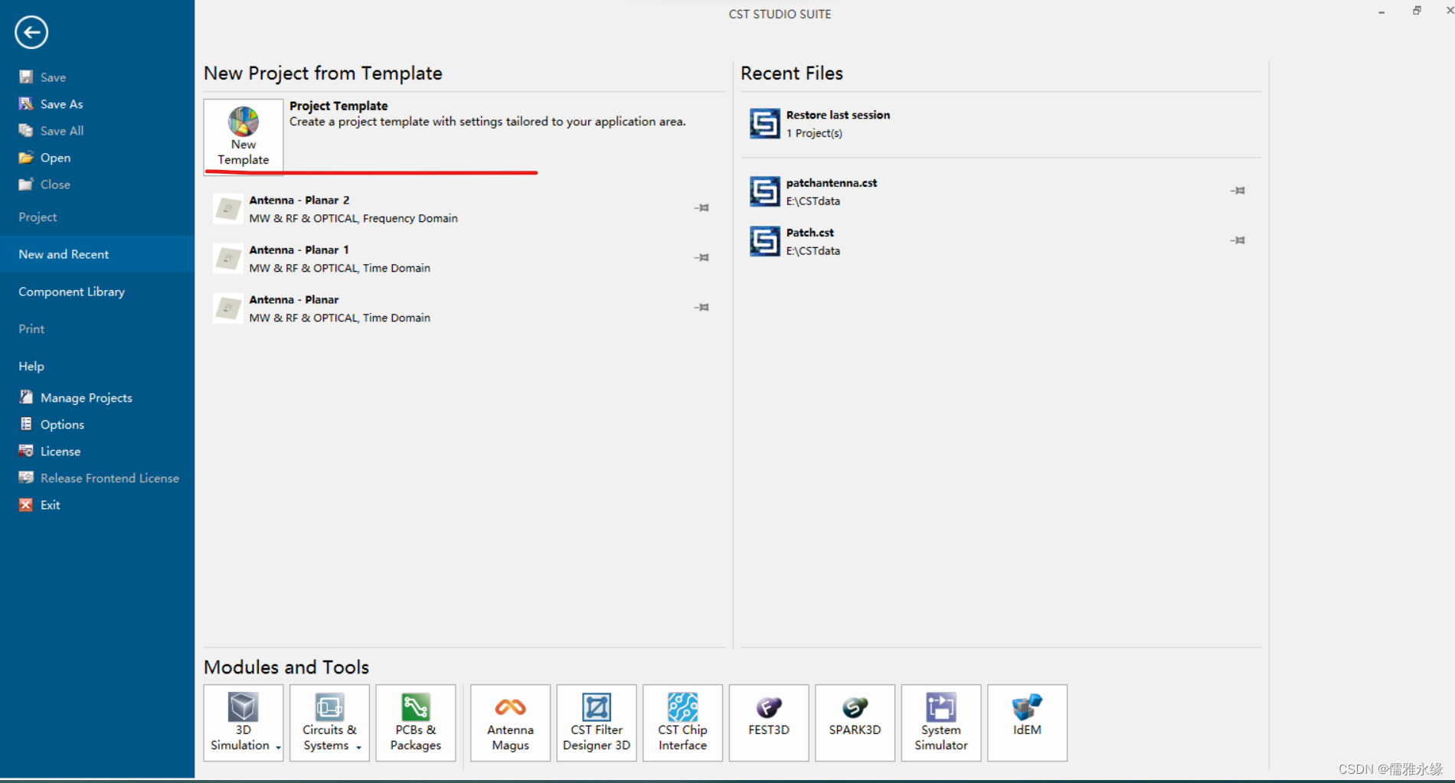Click the back arrow circle icon

click(x=31, y=32)
